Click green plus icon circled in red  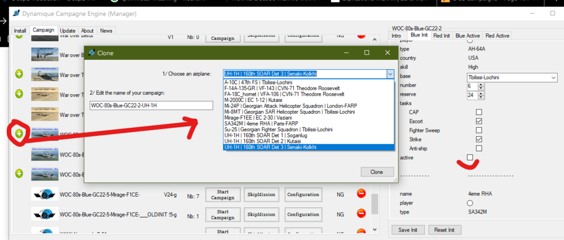19,134
